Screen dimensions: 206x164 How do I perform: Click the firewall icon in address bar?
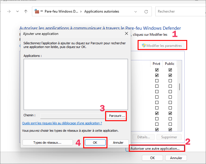(x=36, y=11)
